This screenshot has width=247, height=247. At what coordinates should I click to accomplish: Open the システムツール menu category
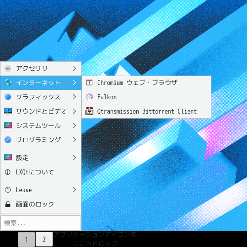click(41, 125)
